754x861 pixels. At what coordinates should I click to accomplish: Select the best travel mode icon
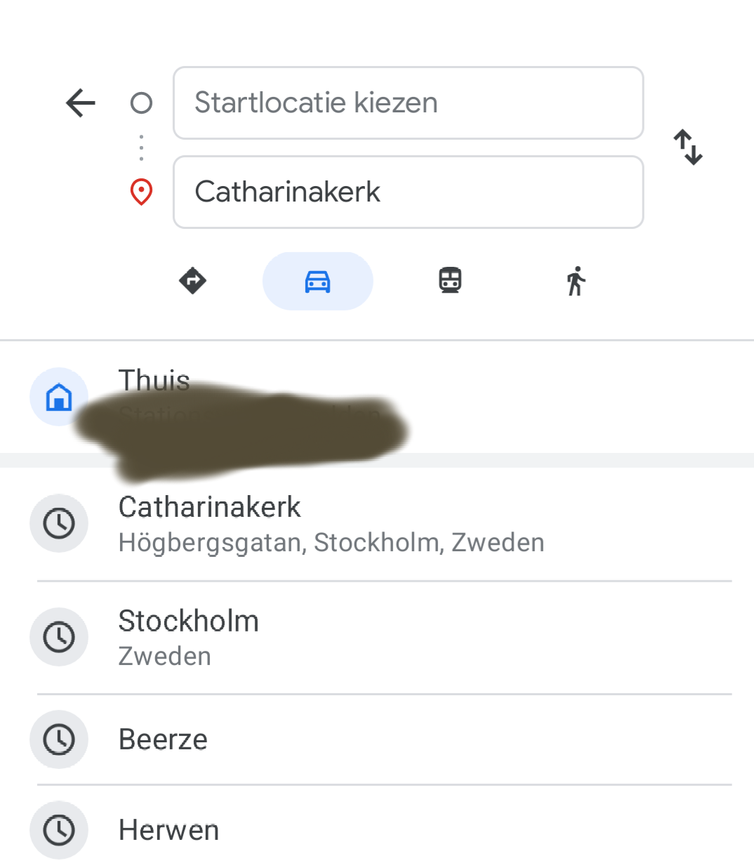pyautogui.click(x=192, y=281)
